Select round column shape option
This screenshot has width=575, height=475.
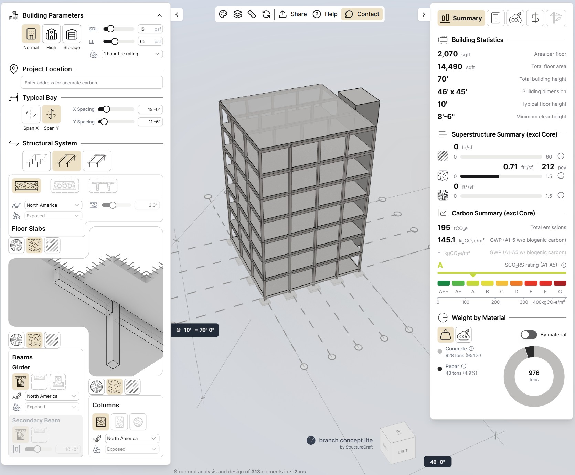click(138, 422)
